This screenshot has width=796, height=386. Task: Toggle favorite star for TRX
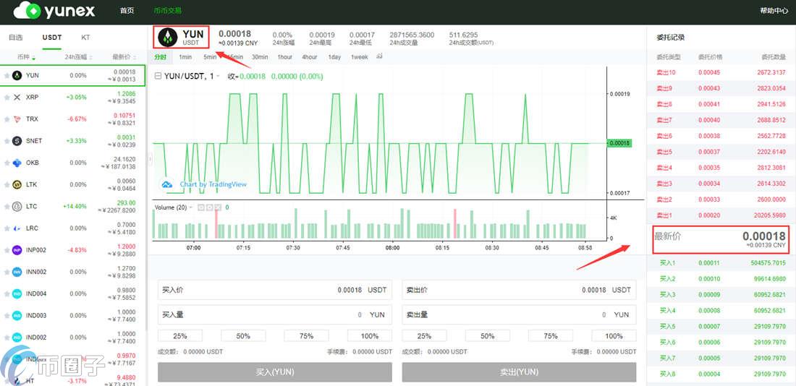click(x=7, y=119)
